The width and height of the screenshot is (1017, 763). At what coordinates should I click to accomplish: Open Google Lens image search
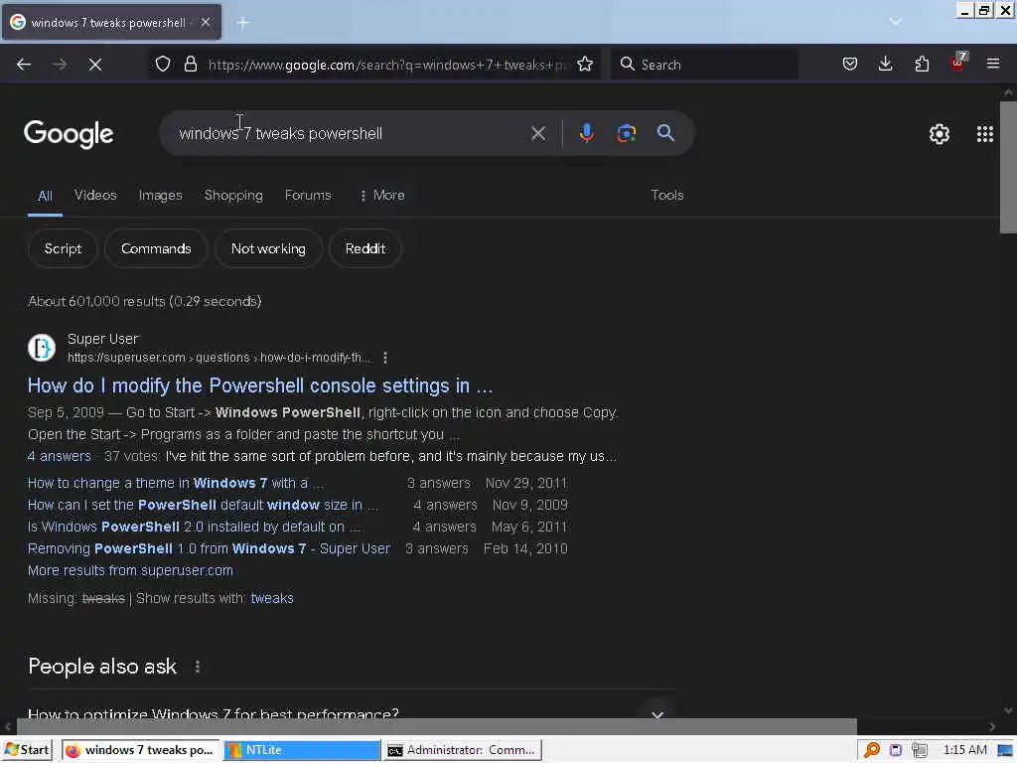(x=626, y=134)
